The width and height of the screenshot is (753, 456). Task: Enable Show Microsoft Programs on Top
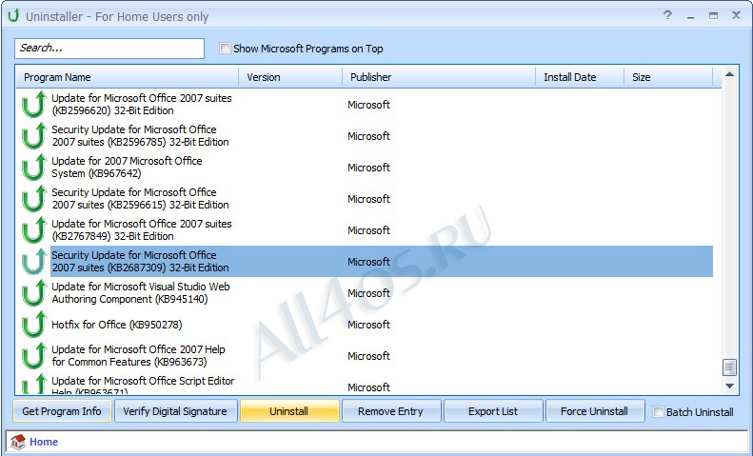click(x=225, y=48)
